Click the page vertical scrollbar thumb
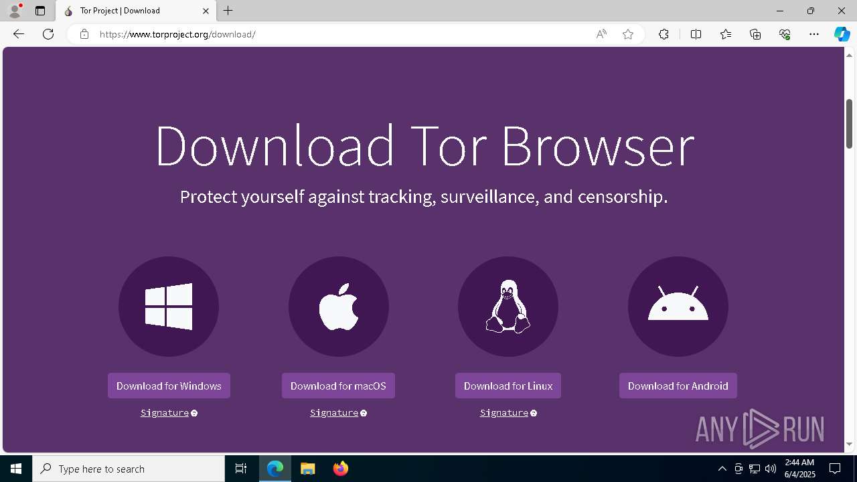This screenshot has height=482, width=857. tap(849, 124)
